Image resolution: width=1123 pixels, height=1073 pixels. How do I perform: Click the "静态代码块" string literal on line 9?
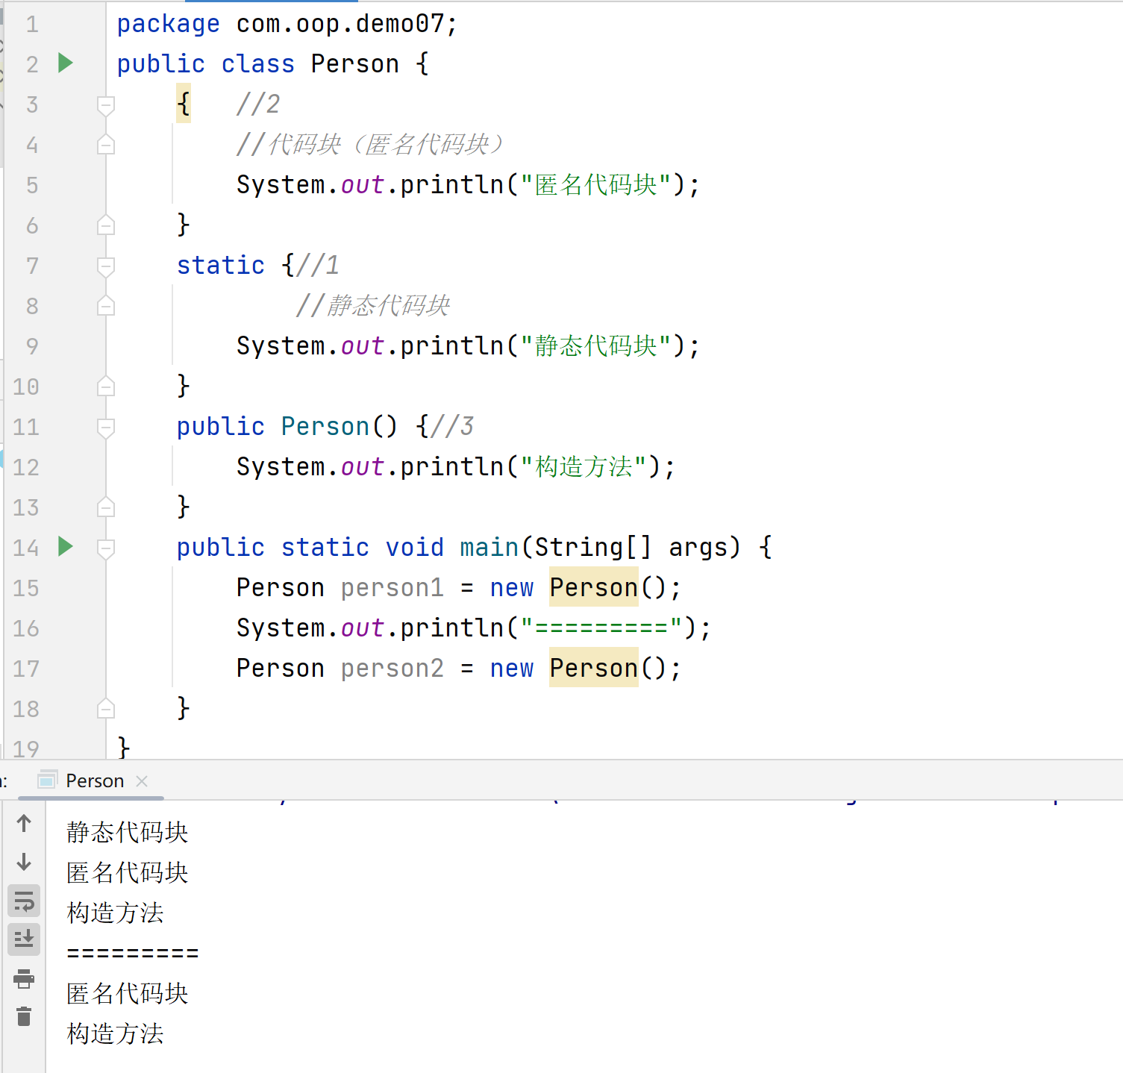click(x=595, y=346)
